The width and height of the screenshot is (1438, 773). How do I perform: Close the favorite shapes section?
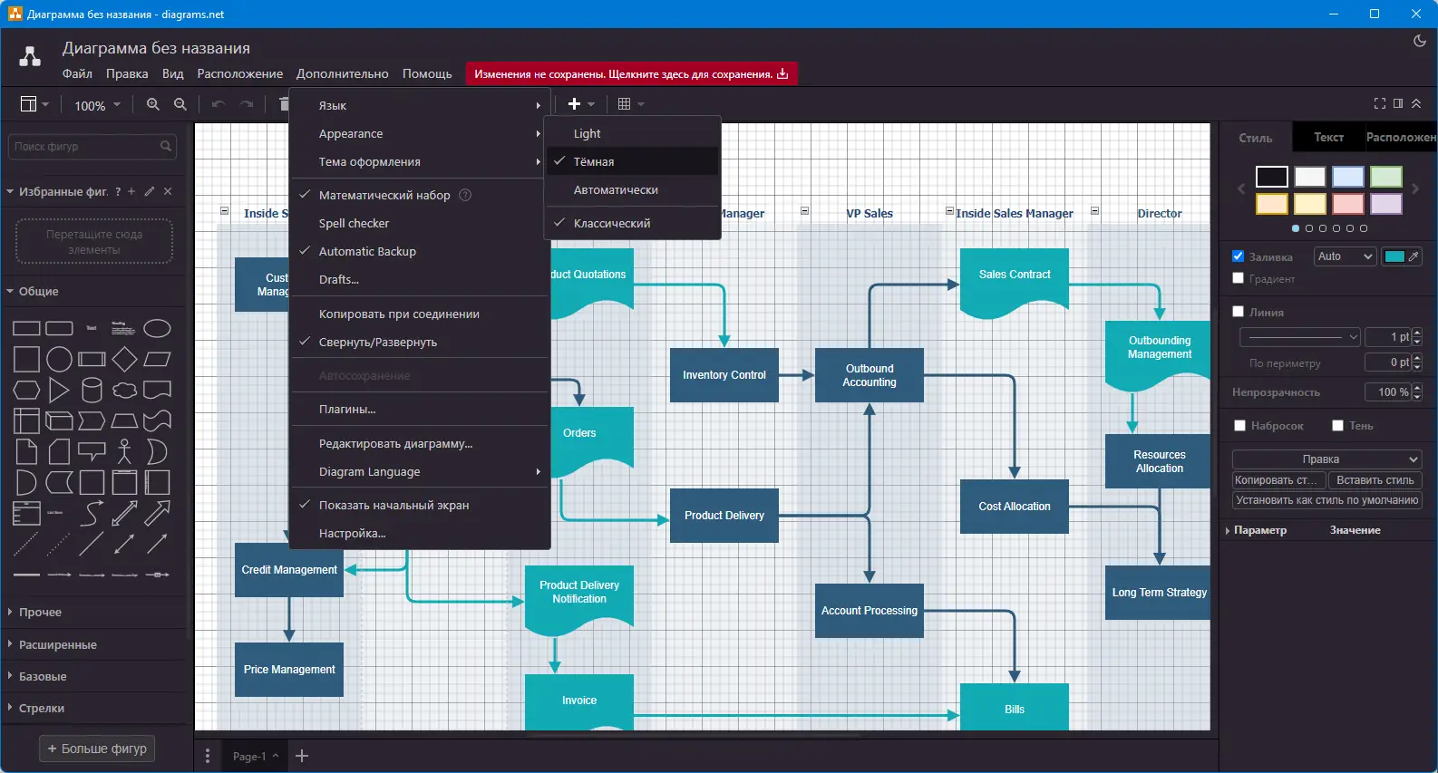pyautogui.click(x=168, y=191)
